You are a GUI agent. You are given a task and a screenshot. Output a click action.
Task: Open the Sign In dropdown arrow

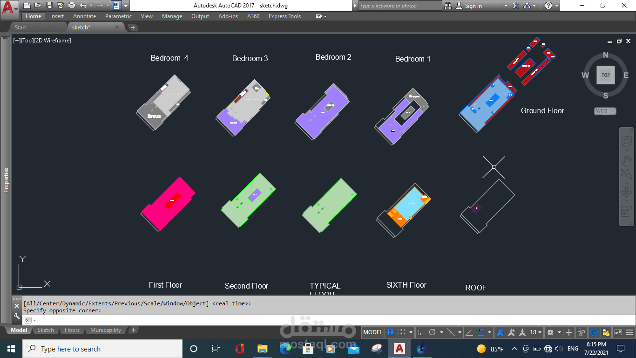(506, 6)
